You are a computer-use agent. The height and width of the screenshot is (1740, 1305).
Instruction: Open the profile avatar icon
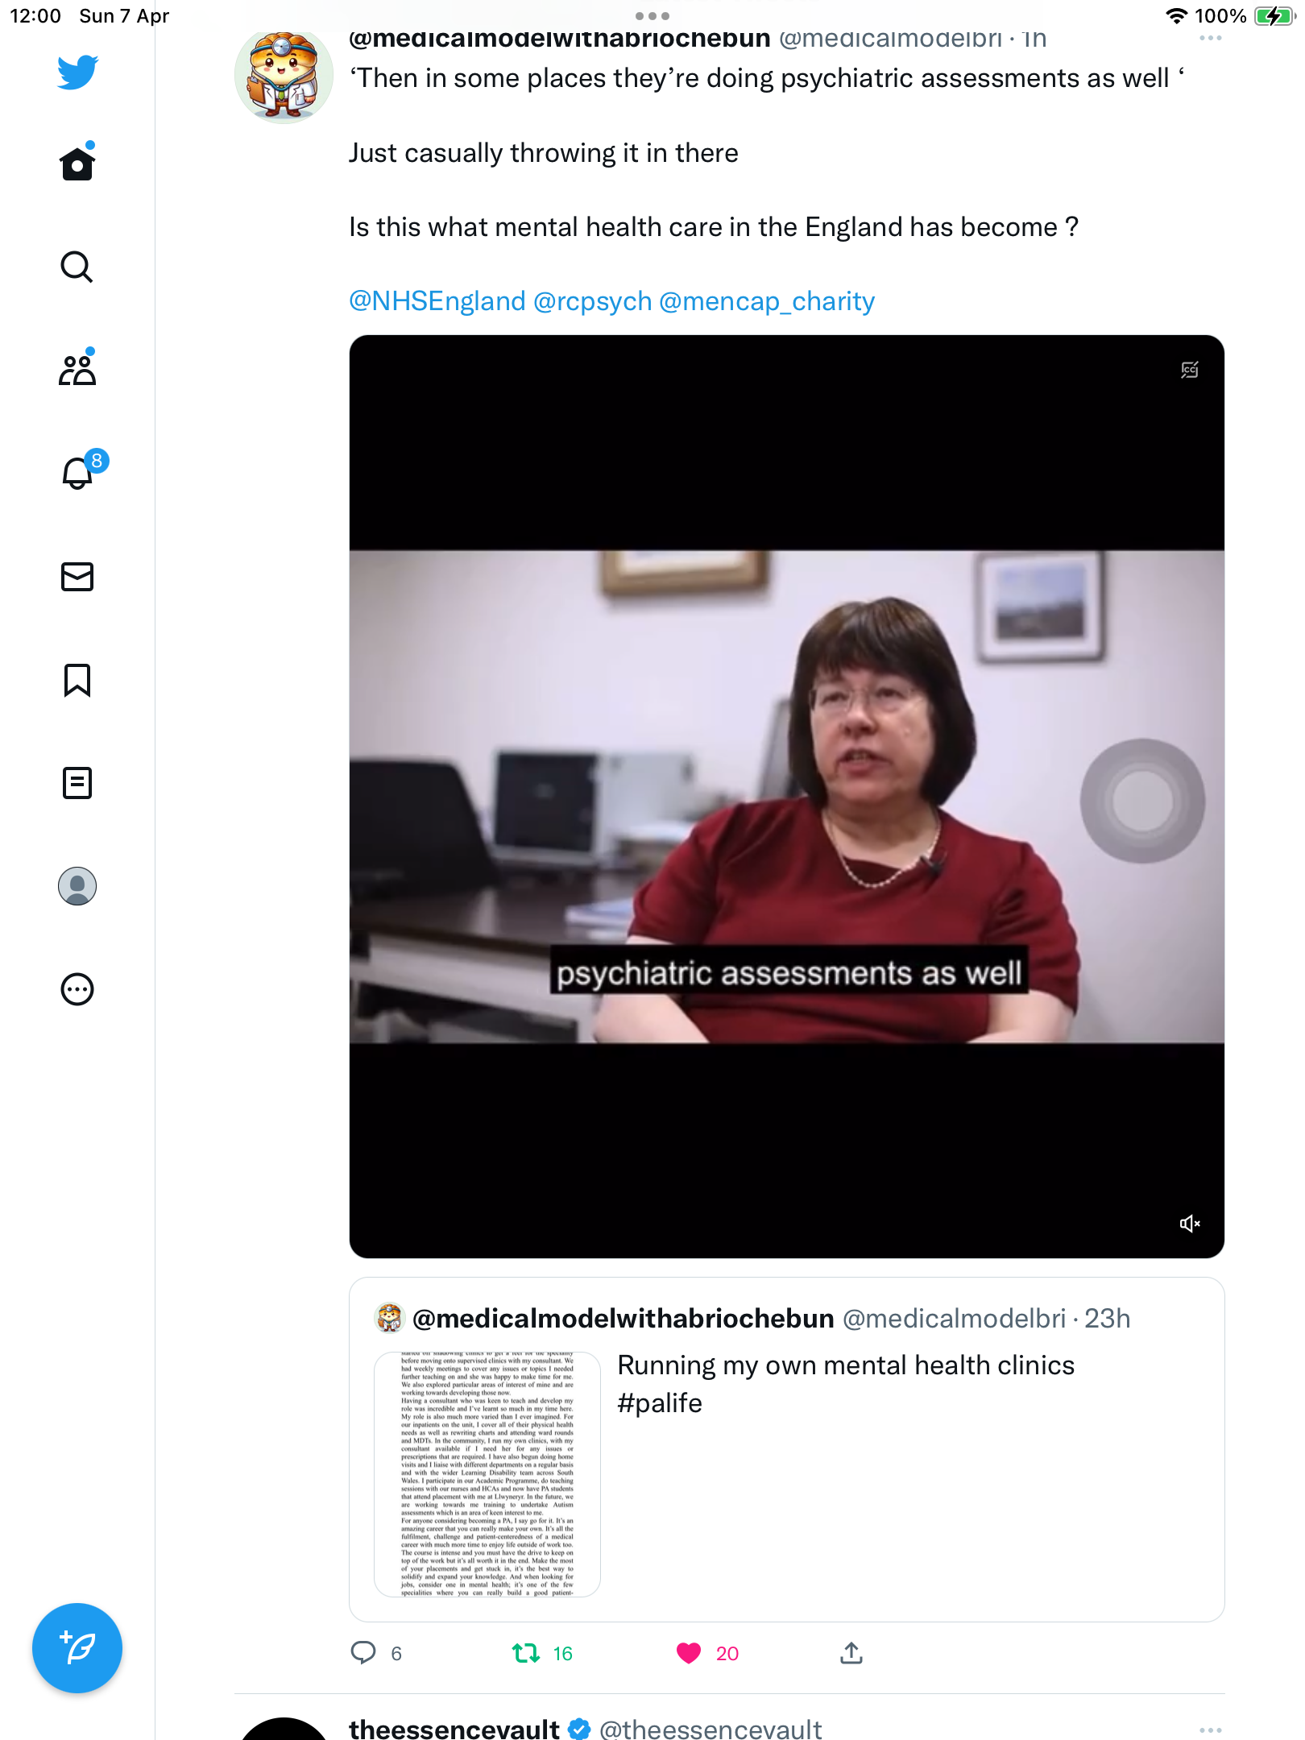pos(77,885)
